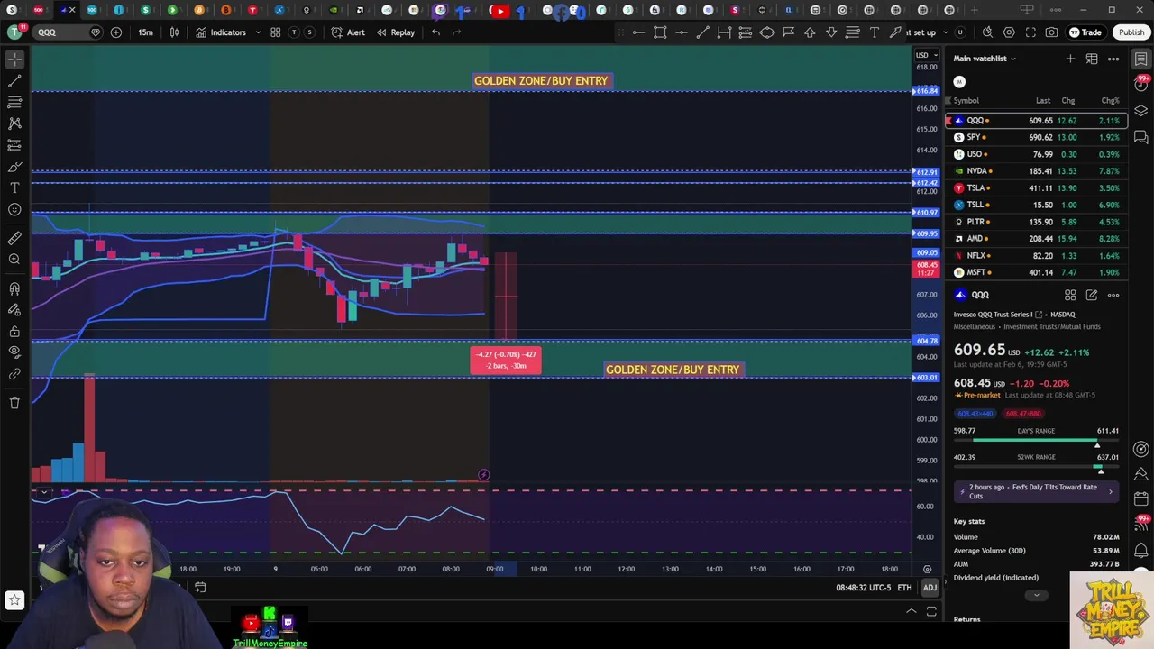Screen dimensions: 1154x649
Task: Select the price range tool in favorites toolbar
Action: coord(724,32)
